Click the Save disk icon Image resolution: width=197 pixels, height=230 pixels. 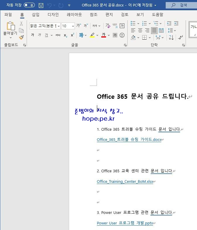41,6
